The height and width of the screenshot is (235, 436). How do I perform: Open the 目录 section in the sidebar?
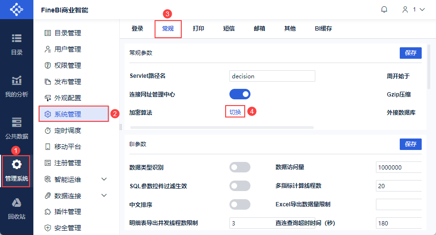click(17, 43)
